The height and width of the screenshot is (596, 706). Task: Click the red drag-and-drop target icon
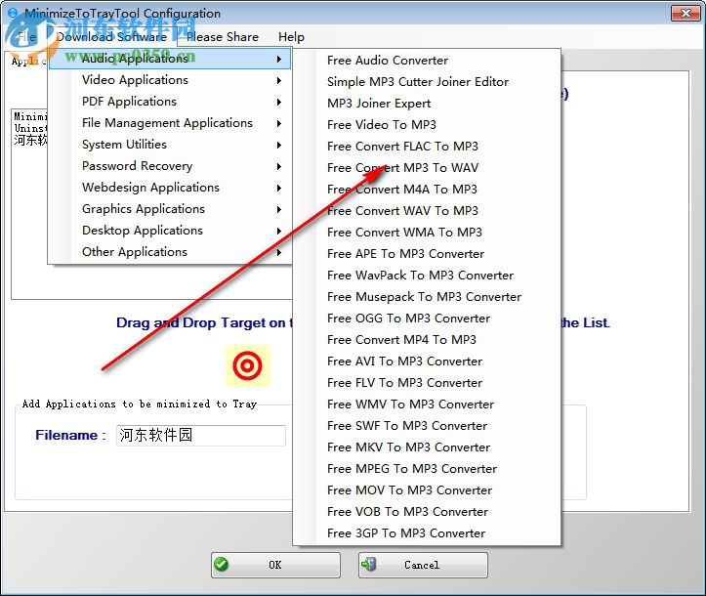point(248,365)
